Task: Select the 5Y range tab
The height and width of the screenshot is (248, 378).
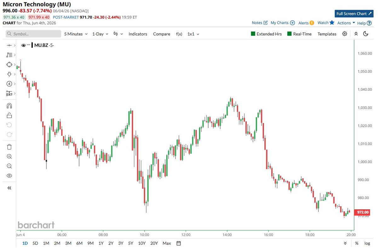Action: coord(130,243)
